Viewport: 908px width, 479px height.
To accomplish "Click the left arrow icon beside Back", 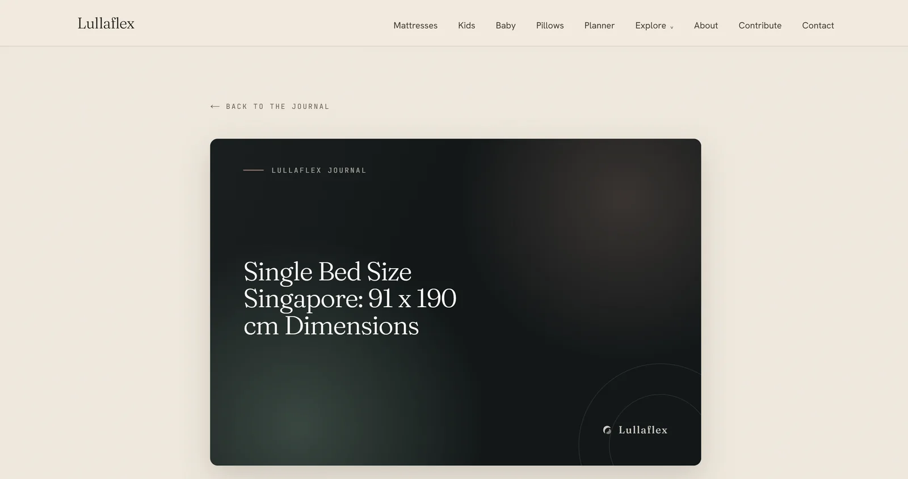I will coord(215,107).
